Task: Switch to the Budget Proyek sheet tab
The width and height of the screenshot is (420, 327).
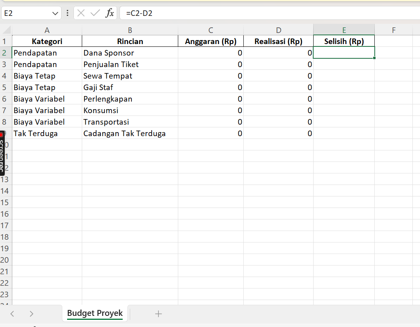Action: pos(94,314)
